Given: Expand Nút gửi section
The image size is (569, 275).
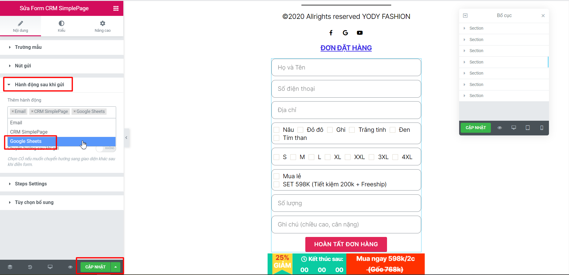Looking at the screenshot, I should point(62,66).
